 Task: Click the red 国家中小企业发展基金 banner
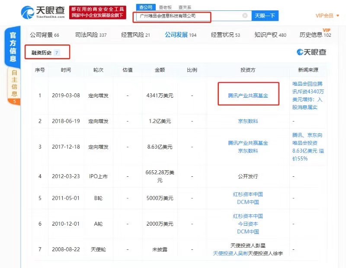click(97, 12)
